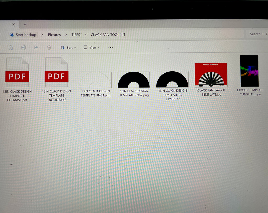Select the Copy icon in the toolbar
This screenshot has height=213, width=268.
click(x=11, y=47)
